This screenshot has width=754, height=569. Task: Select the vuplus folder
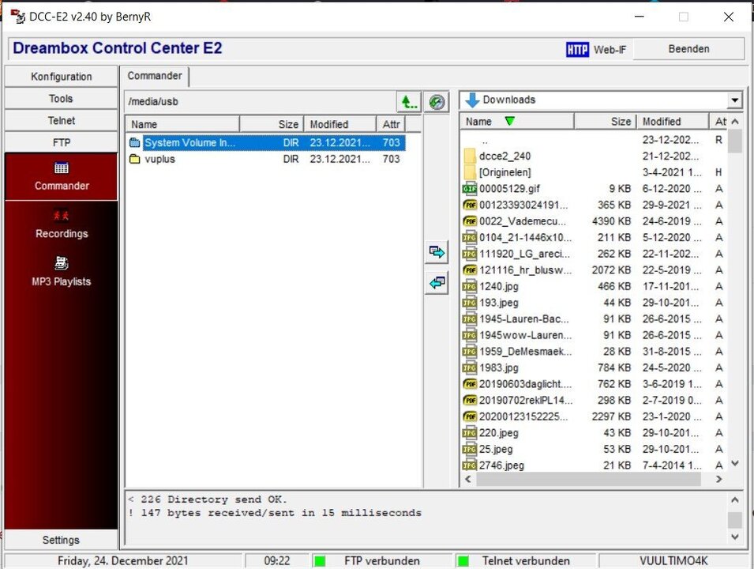click(160, 159)
